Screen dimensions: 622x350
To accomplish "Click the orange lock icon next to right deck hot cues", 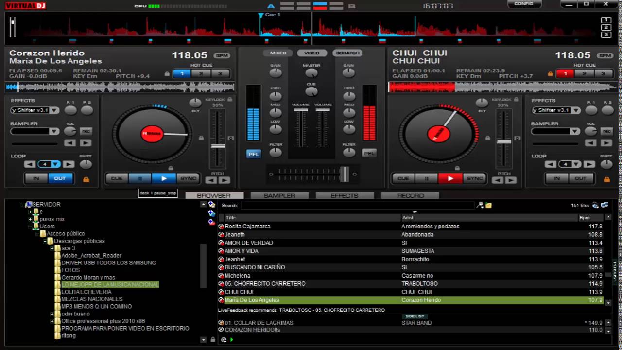I will tap(551, 74).
